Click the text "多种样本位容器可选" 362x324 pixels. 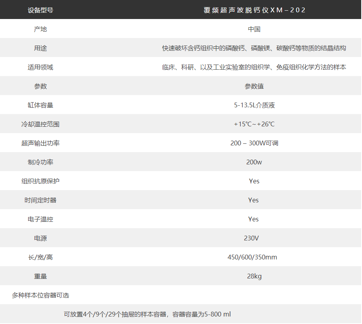pos(40,295)
